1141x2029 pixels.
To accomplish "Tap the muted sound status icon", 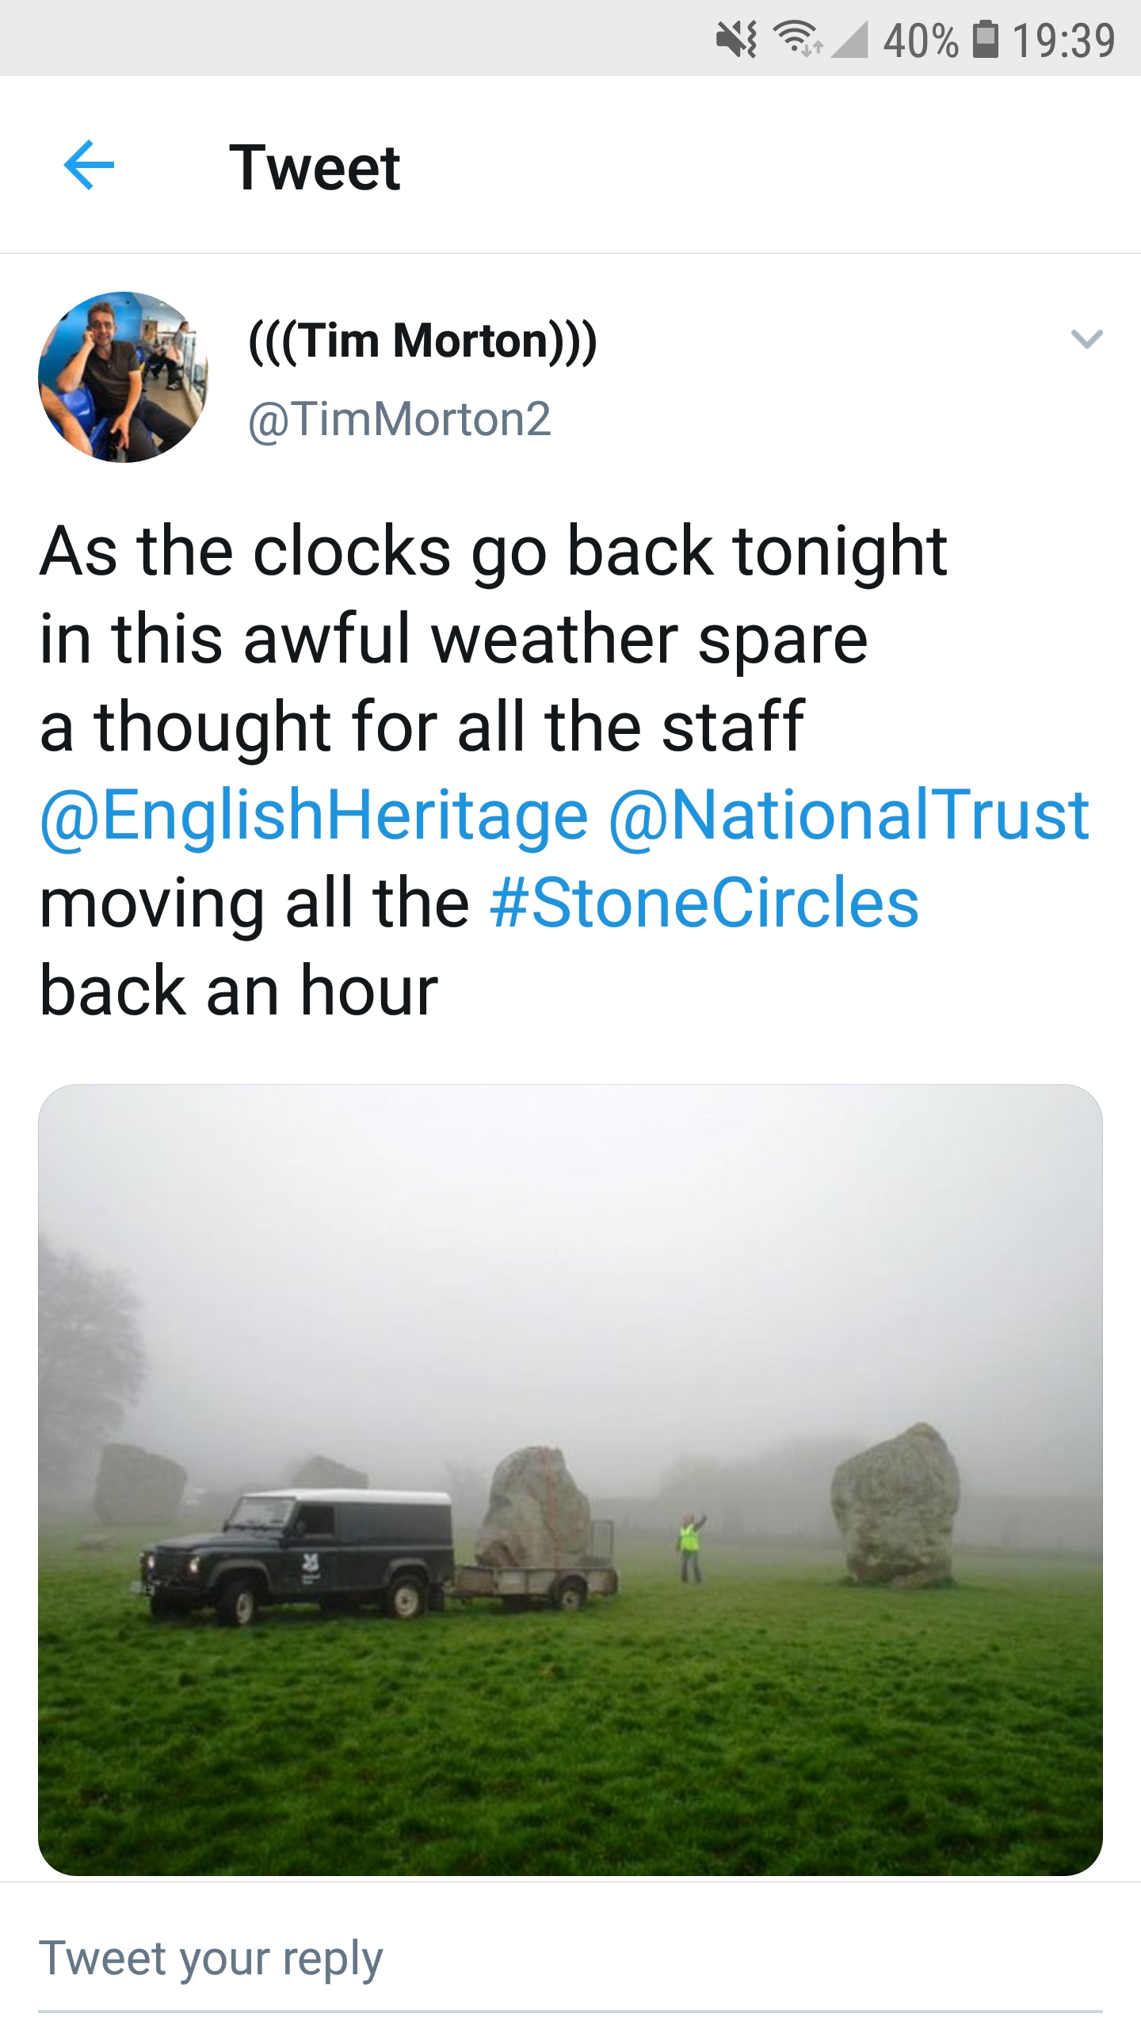I will [736, 40].
